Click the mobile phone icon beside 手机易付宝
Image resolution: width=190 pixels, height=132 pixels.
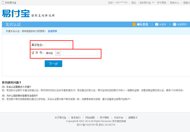tap(3, 3)
